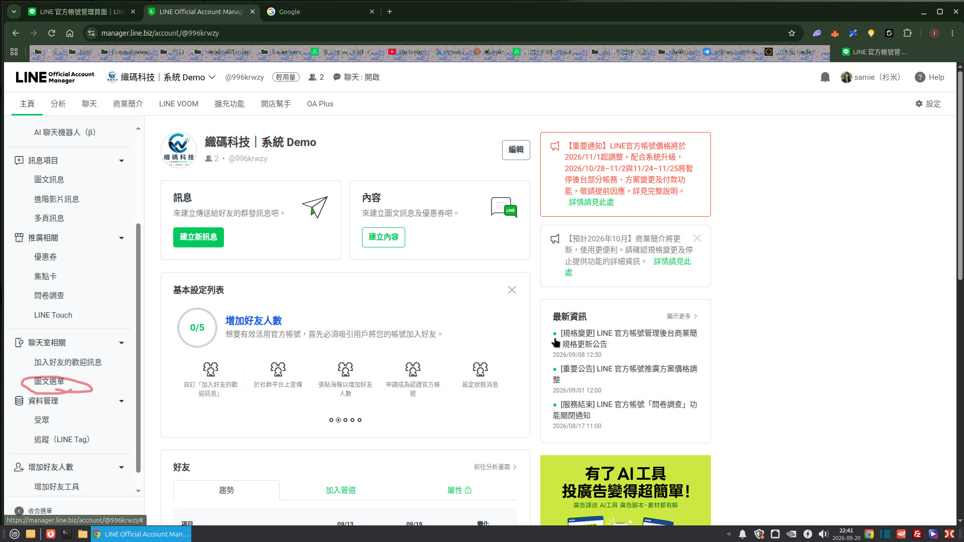Click the 建立內容 button
Image resolution: width=964 pixels, height=542 pixels.
click(x=383, y=237)
